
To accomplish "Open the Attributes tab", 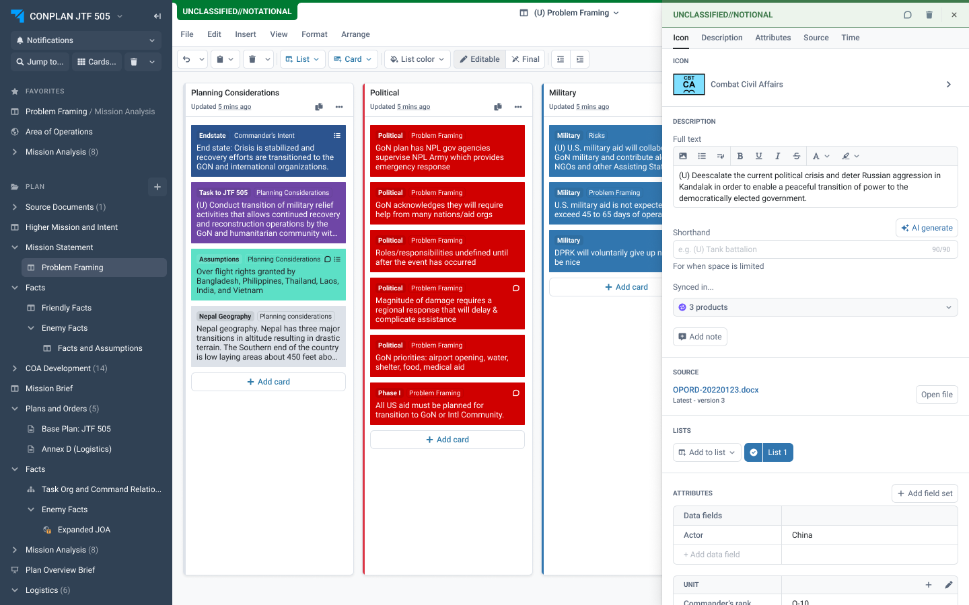I will 773,38.
